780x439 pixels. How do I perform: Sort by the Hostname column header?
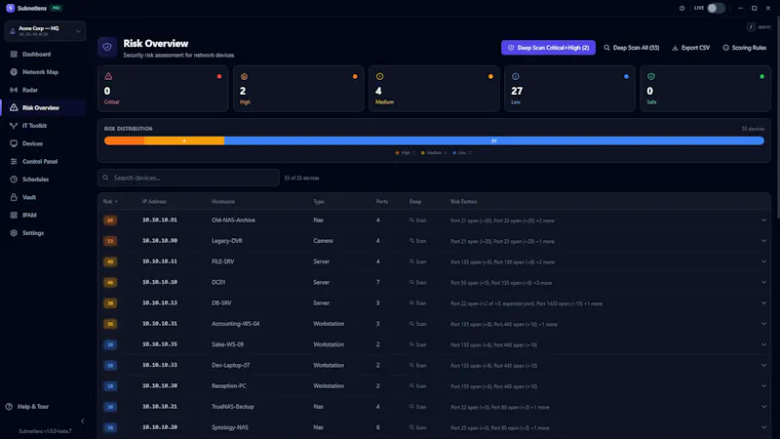[x=223, y=202]
